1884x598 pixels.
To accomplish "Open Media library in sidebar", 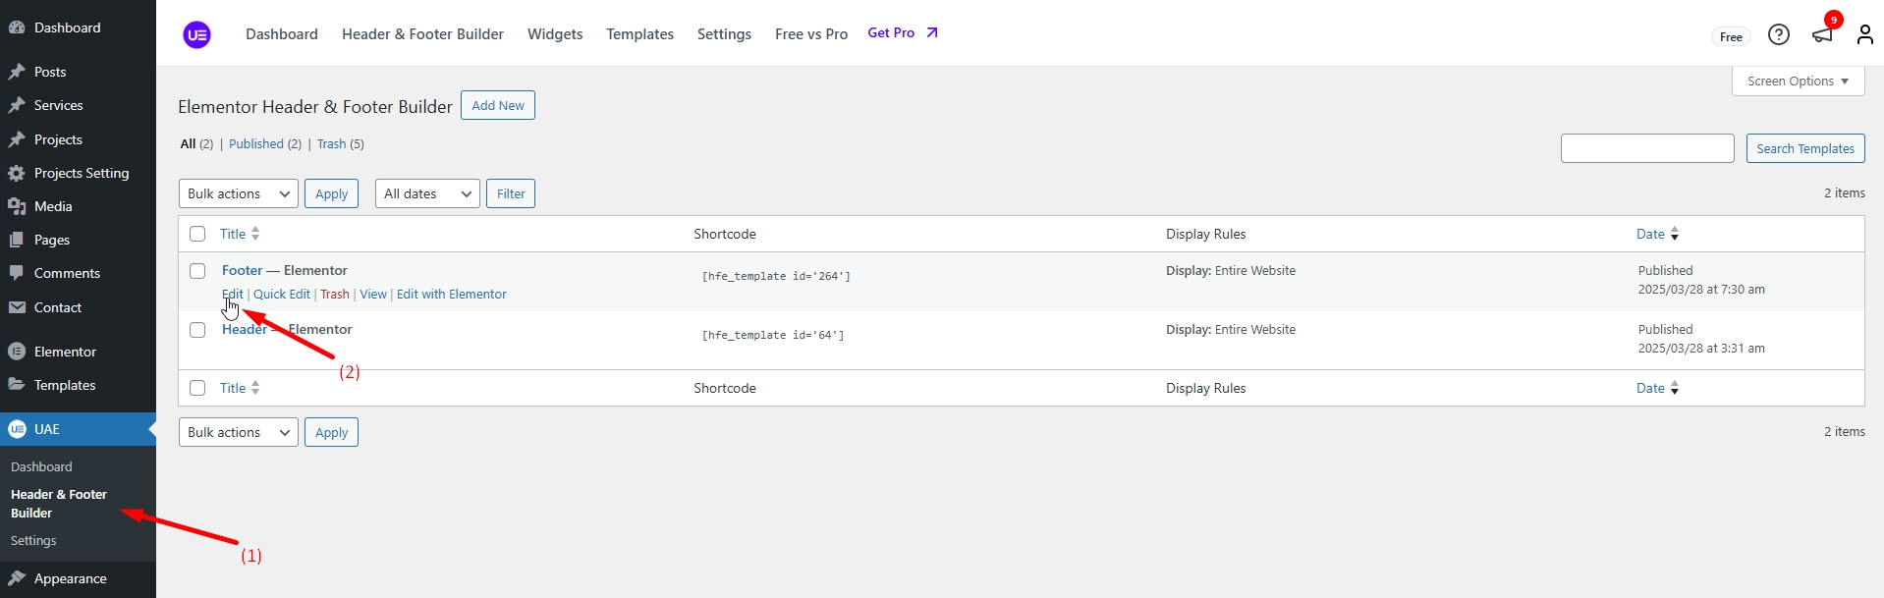I will tap(53, 206).
